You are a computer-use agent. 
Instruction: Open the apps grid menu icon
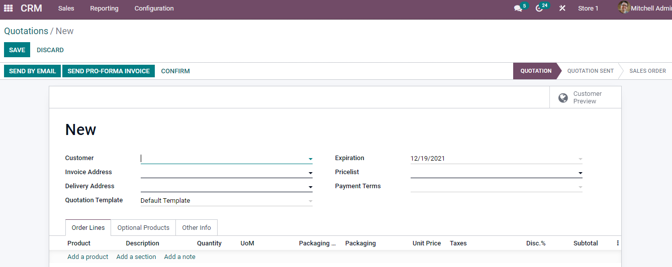[x=8, y=9]
